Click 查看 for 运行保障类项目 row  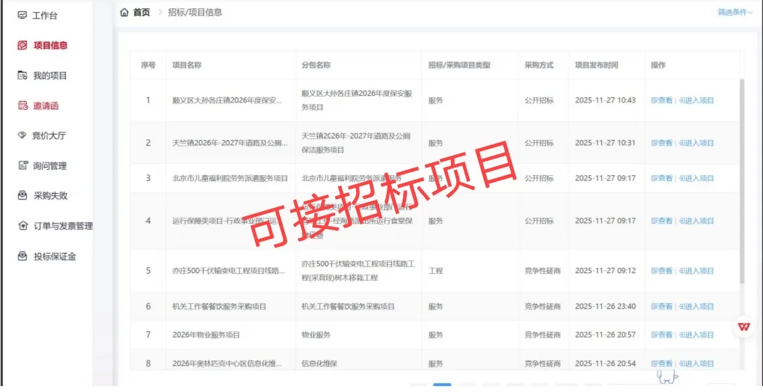pos(662,221)
